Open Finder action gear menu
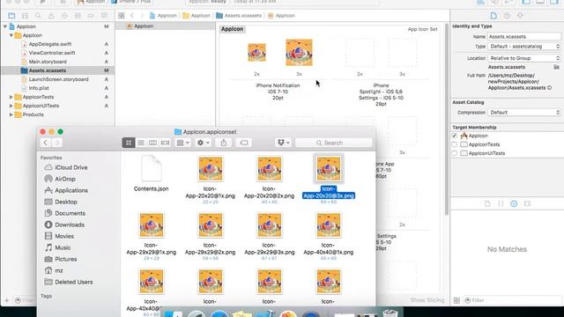This screenshot has width=564, height=317. [x=203, y=143]
